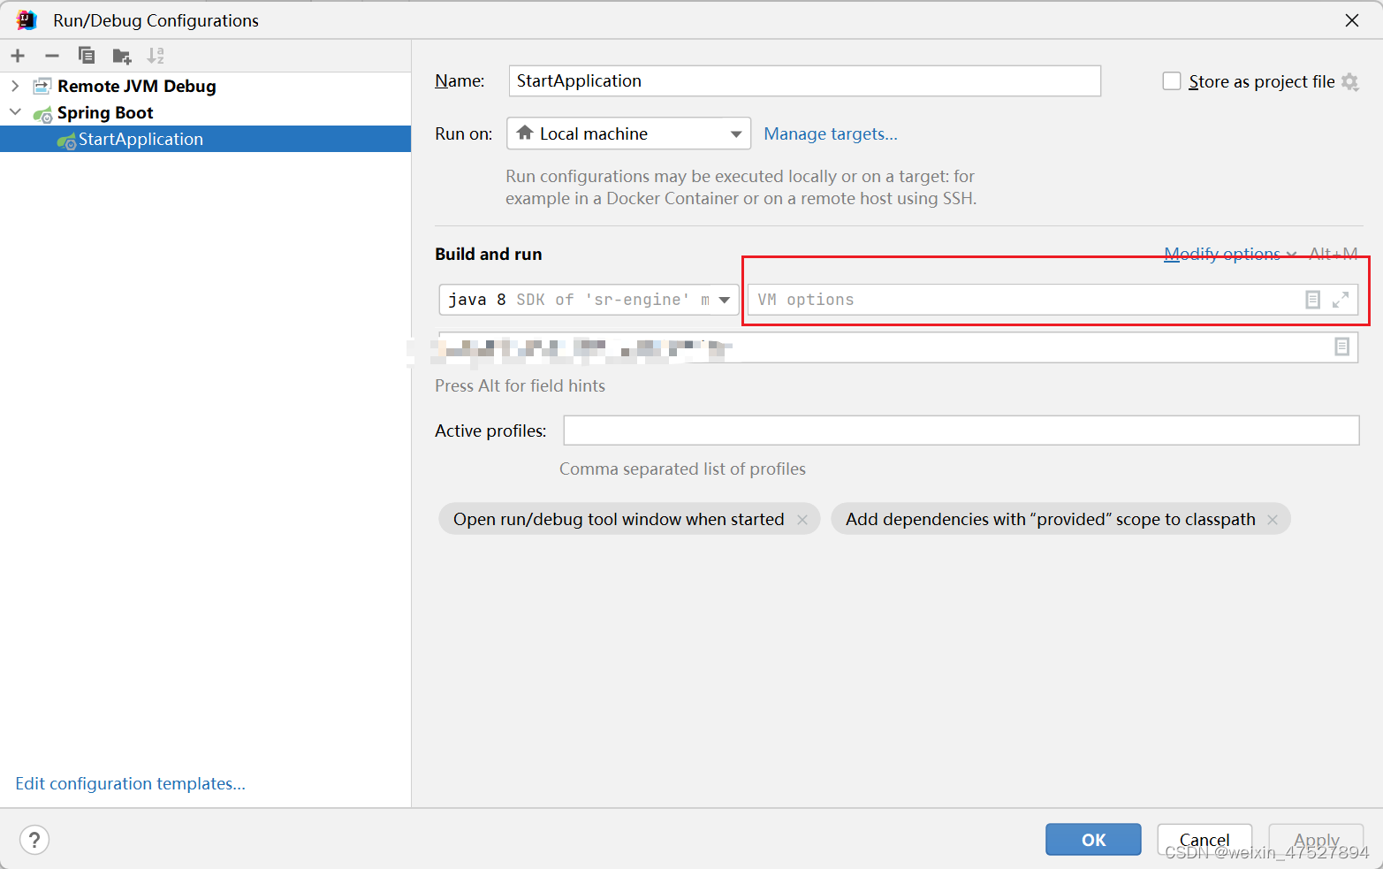Open Store as project file settings gear

pyautogui.click(x=1349, y=81)
